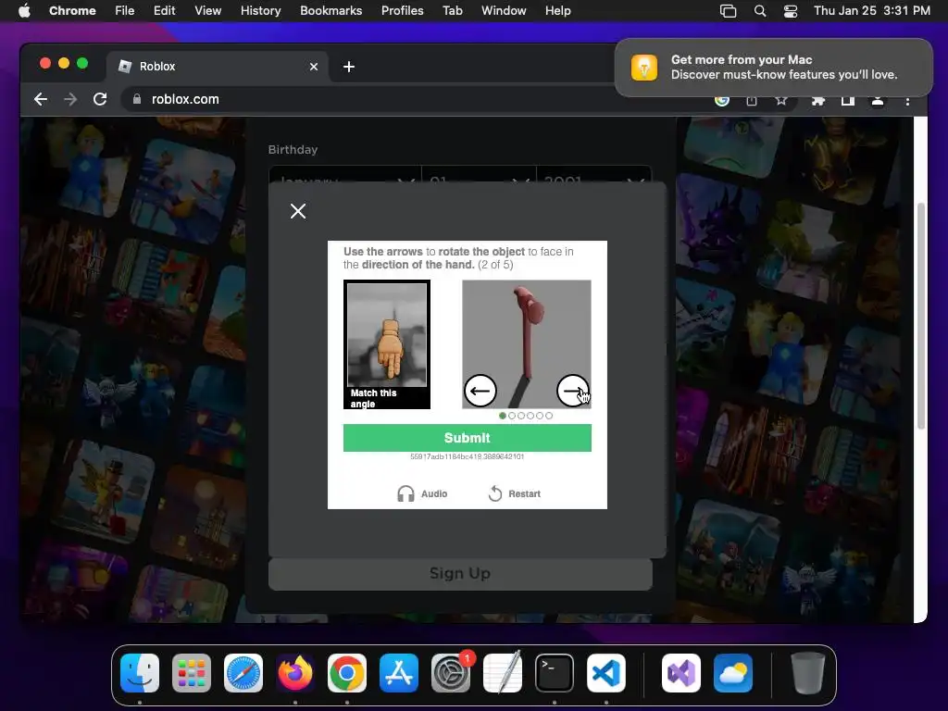Image resolution: width=948 pixels, height=711 pixels.
Task: Open the File menu
Action: tap(125, 10)
